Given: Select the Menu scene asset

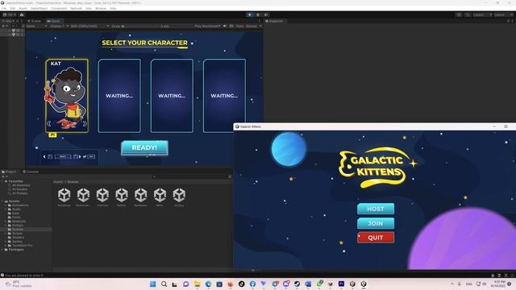Looking at the screenshot, I should click(x=160, y=197).
